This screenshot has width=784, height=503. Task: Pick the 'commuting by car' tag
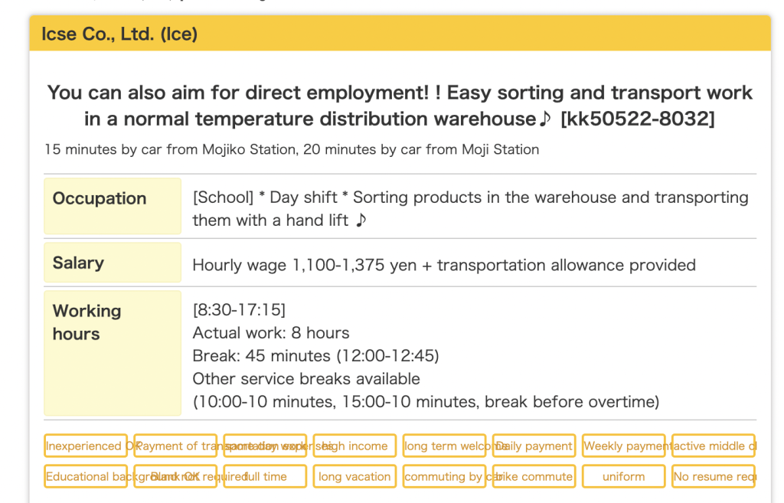[x=444, y=476]
